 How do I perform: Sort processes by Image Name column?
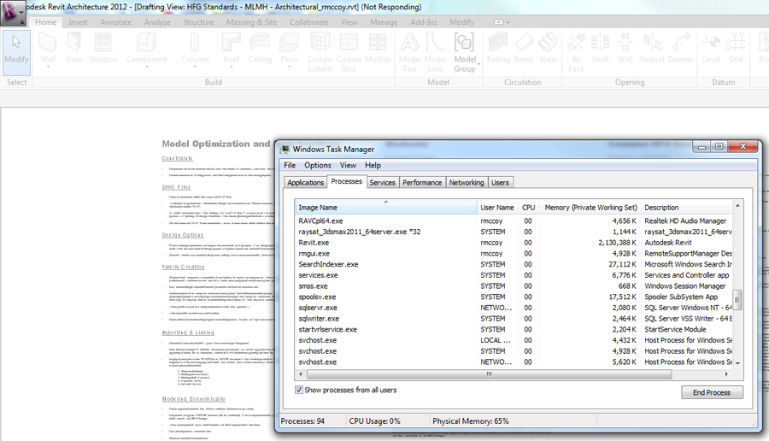tap(386, 207)
